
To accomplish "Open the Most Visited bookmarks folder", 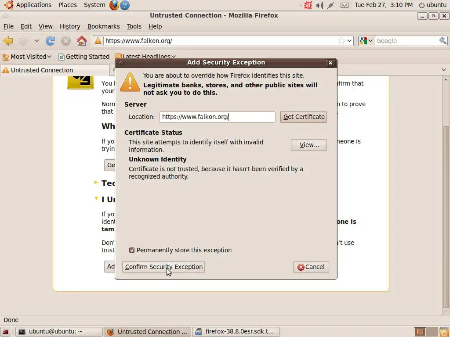I will [x=27, y=57].
